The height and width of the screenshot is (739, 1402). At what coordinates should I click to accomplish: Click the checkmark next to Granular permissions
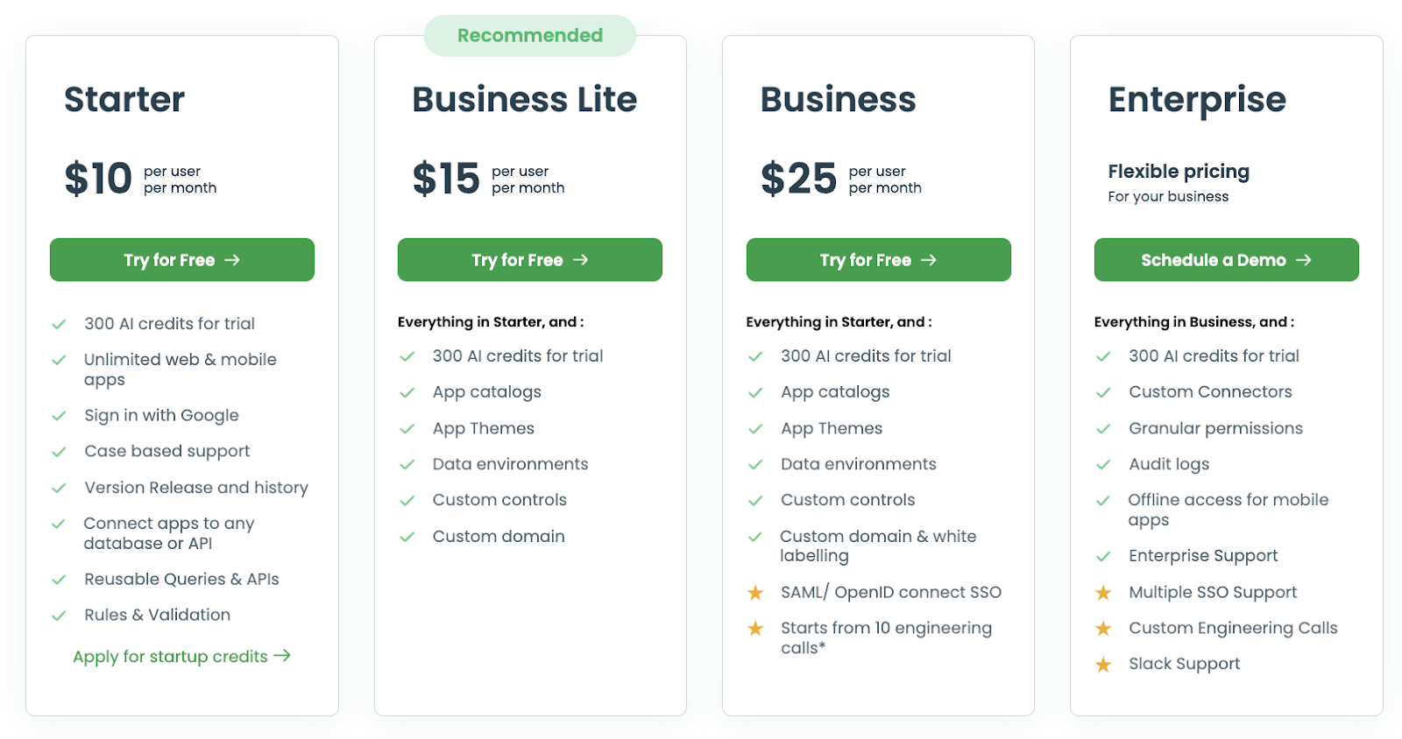pyautogui.click(x=1103, y=429)
